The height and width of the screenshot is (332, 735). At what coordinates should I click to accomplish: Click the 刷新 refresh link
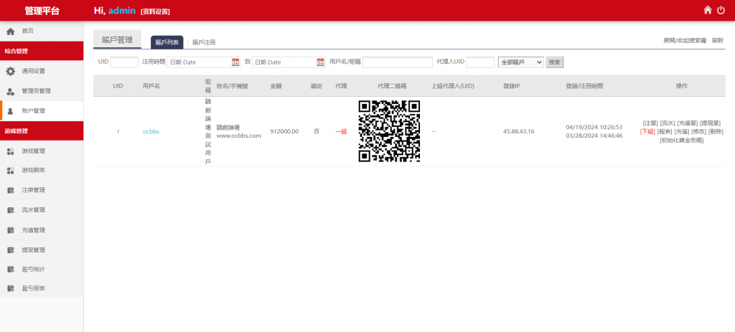coord(718,41)
